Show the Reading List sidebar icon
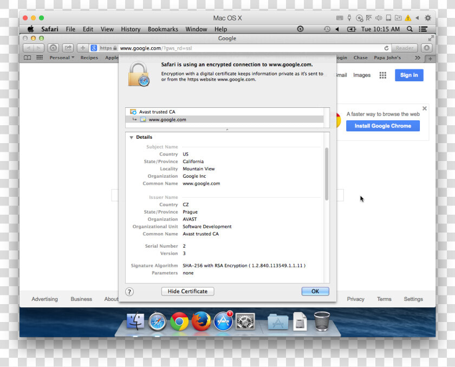 [27, 57]
